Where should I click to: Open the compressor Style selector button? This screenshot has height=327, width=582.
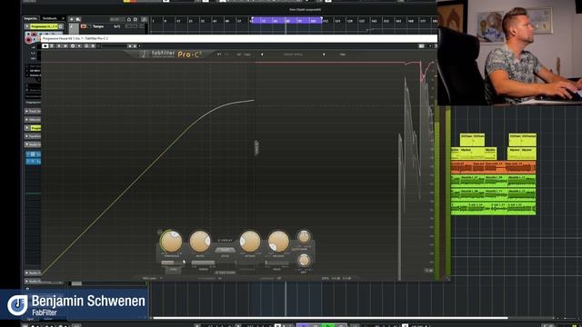(x=225, y=251)
